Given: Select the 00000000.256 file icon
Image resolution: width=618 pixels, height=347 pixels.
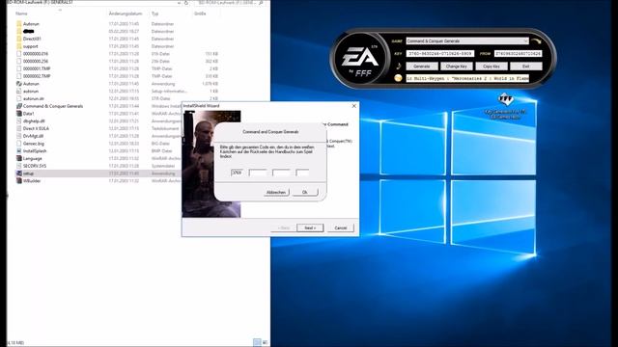Looking at the screenshot, I should 19,62.
